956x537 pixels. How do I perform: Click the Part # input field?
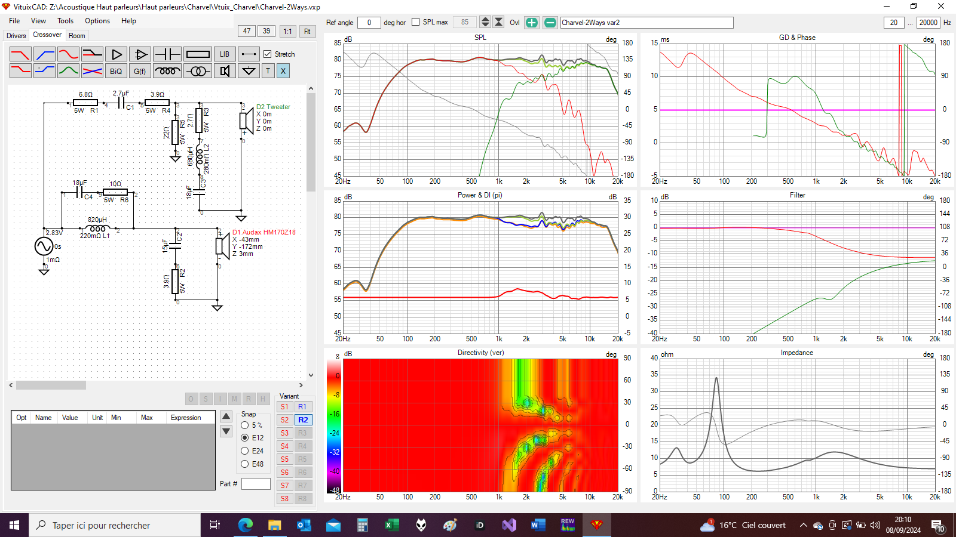tap(256, 484)
